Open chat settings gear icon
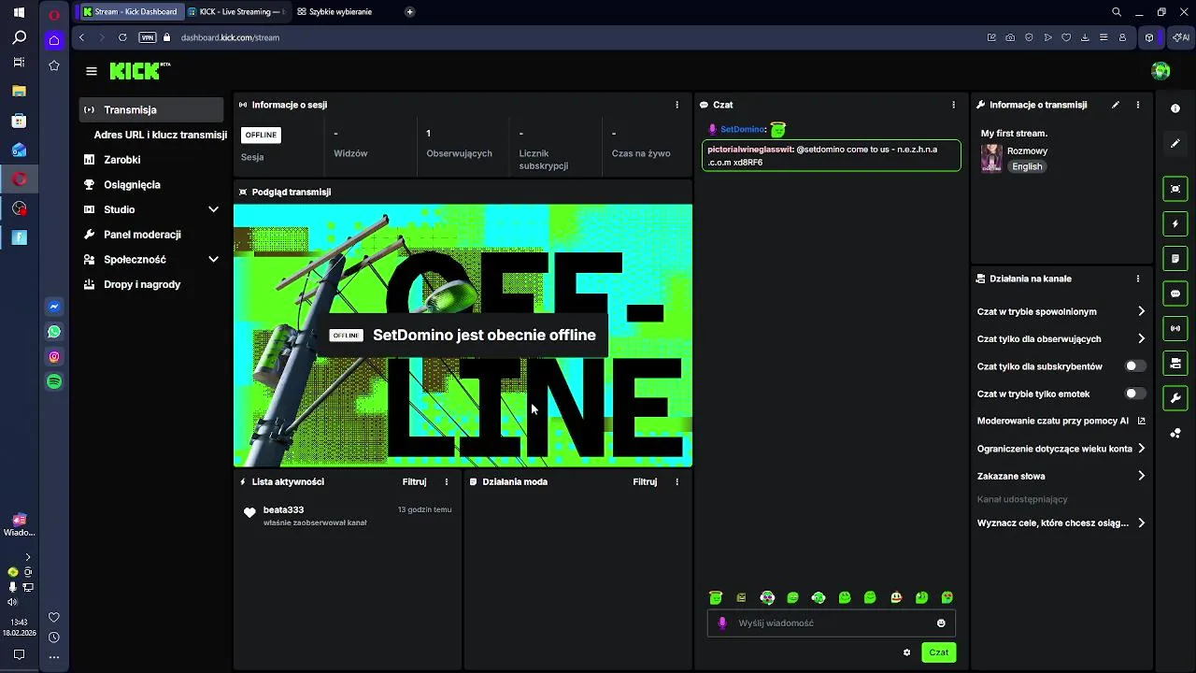The image size is (1196, 673). coord(906,652)
